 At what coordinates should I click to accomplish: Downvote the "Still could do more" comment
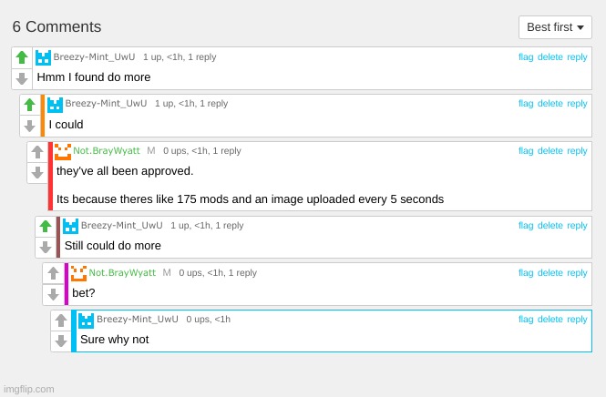pos(46,247)
